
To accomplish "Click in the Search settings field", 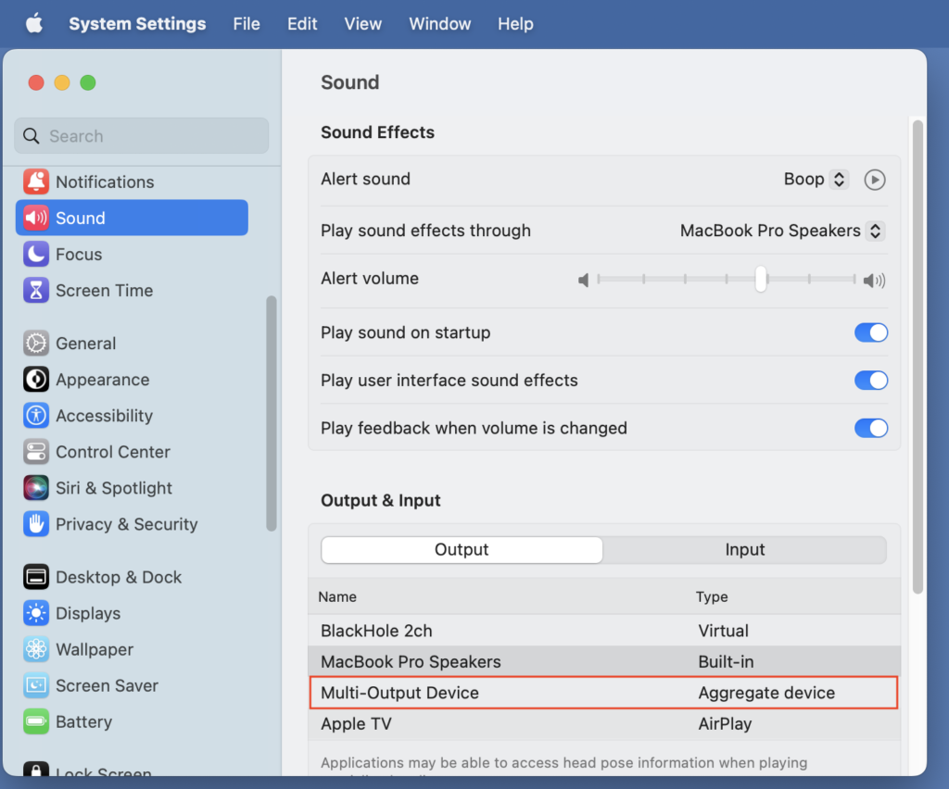I will click(x=142, y=136).
